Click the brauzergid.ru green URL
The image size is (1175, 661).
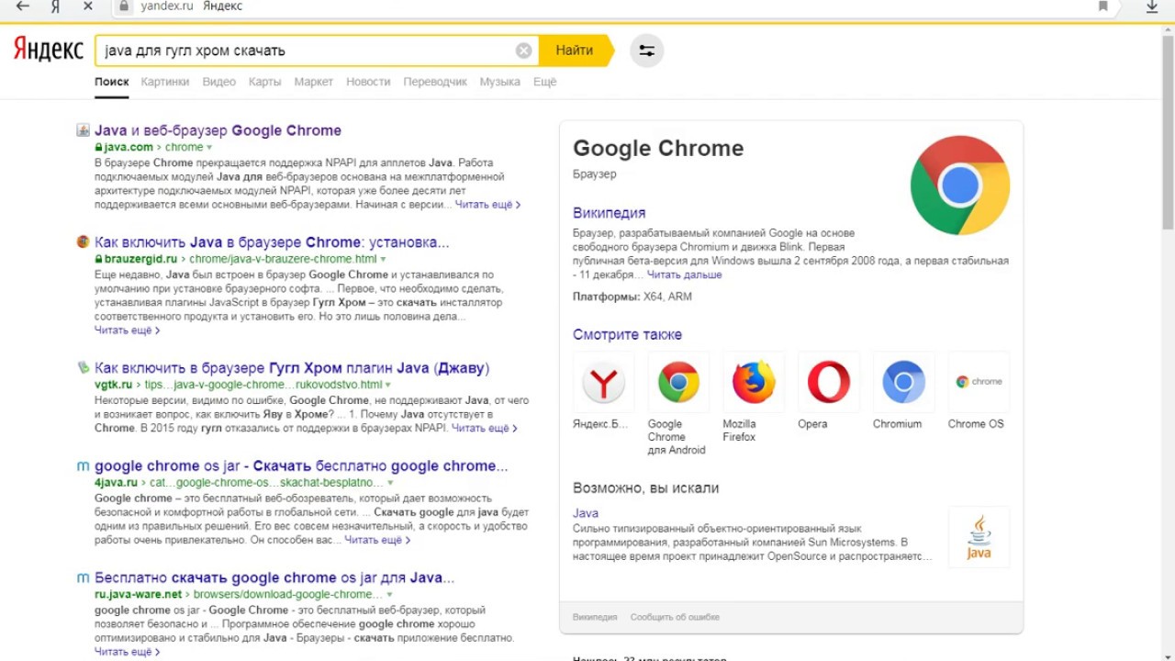(x=140, y=259)
